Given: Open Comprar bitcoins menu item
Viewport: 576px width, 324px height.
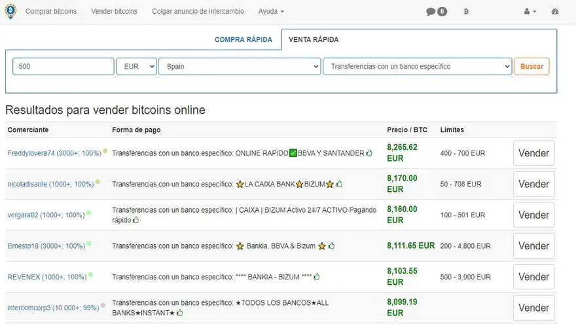Looking at the screenshot, I should [51, 11].
